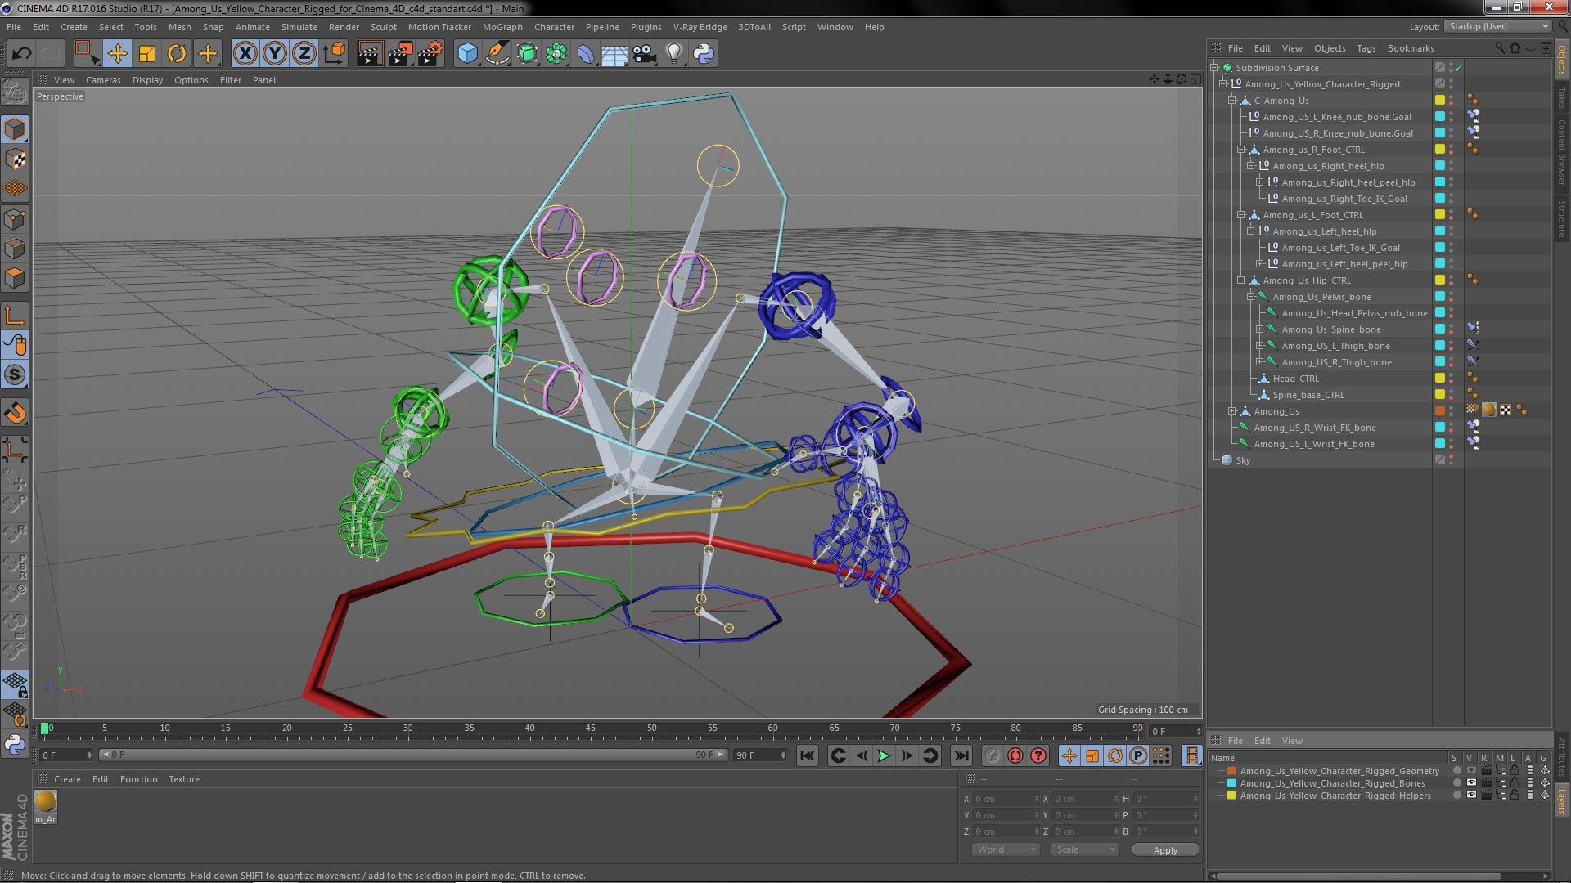Image resolution: width=1571 pixels, height=883 pixels.
Task: Expand the Among_Us mesh node
Action: coord(1231,411)
